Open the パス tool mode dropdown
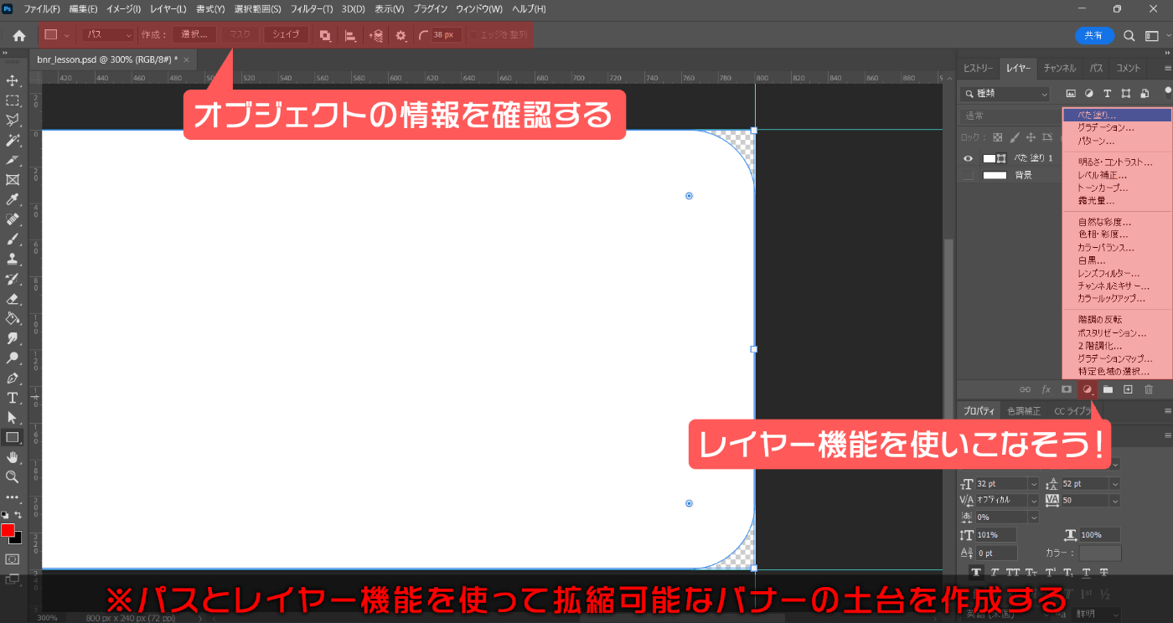The height and width of the screenshot is (623, 1173). coord(106,35)
